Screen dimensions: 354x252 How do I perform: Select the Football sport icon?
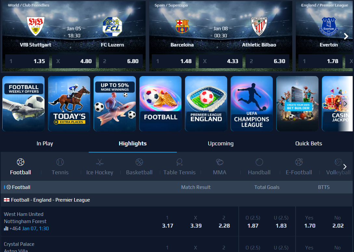pos(20,162)
